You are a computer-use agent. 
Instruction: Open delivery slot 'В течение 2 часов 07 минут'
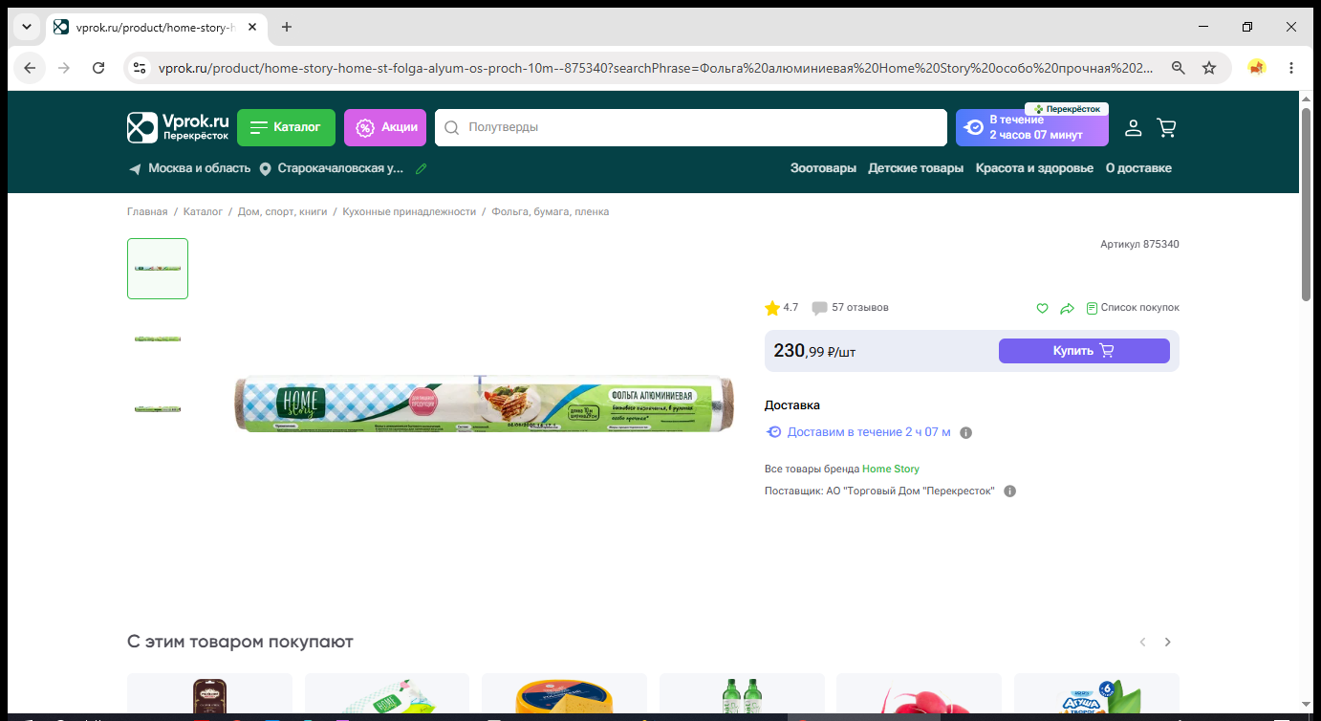1032,127
